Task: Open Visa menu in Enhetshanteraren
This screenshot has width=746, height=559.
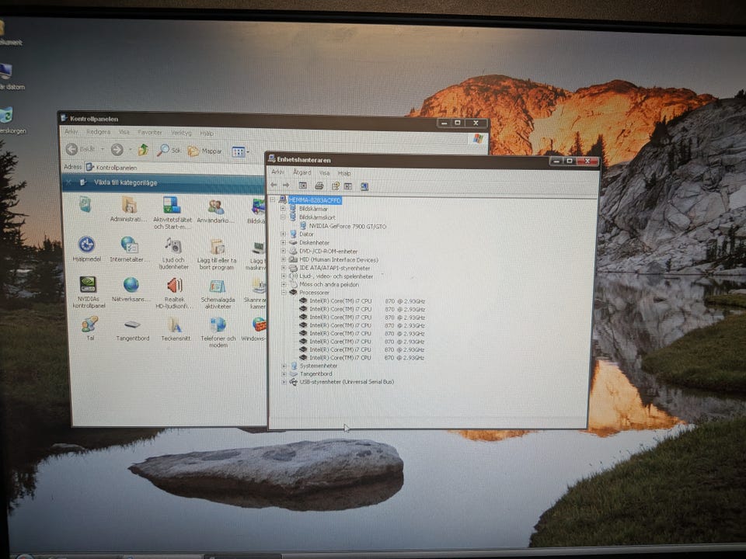Action: click(325, 173)
